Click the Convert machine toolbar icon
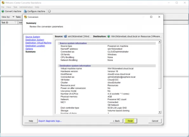Viewport: 189px width, 137px height. pos(3,11)
